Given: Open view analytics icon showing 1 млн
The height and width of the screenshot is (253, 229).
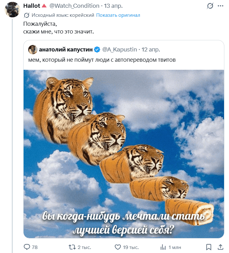Looking at the screenshot, I should click(x=163, y=247).
